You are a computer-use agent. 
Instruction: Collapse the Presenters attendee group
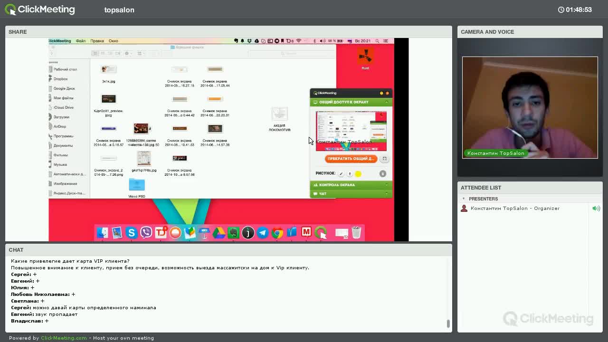tap(464, 199)
